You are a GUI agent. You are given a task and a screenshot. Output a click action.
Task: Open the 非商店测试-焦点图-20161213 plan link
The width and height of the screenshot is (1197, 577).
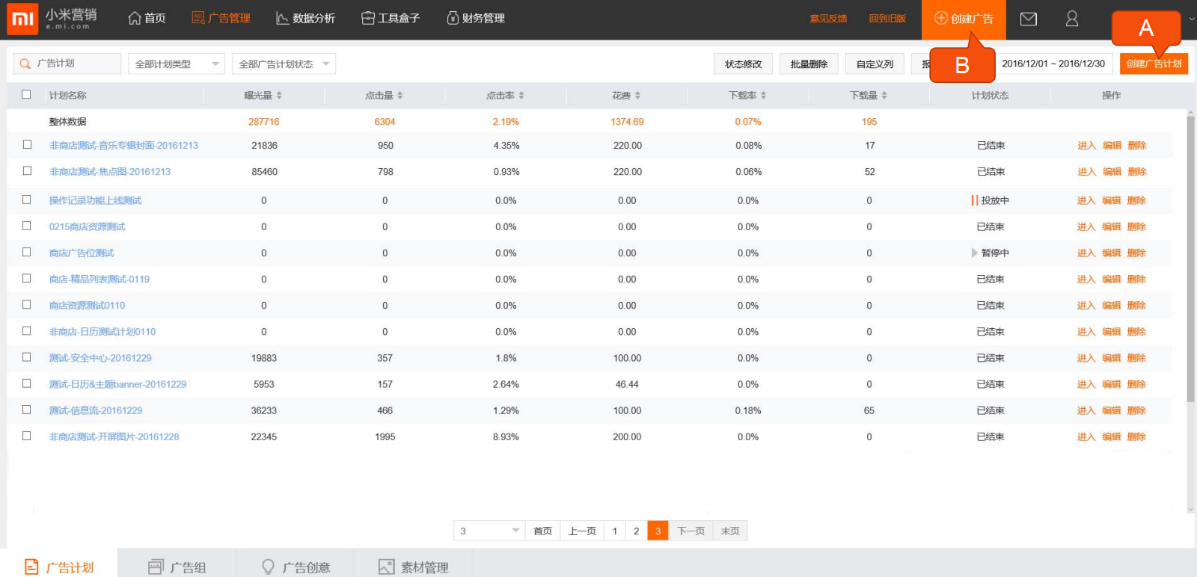(110, 172)
